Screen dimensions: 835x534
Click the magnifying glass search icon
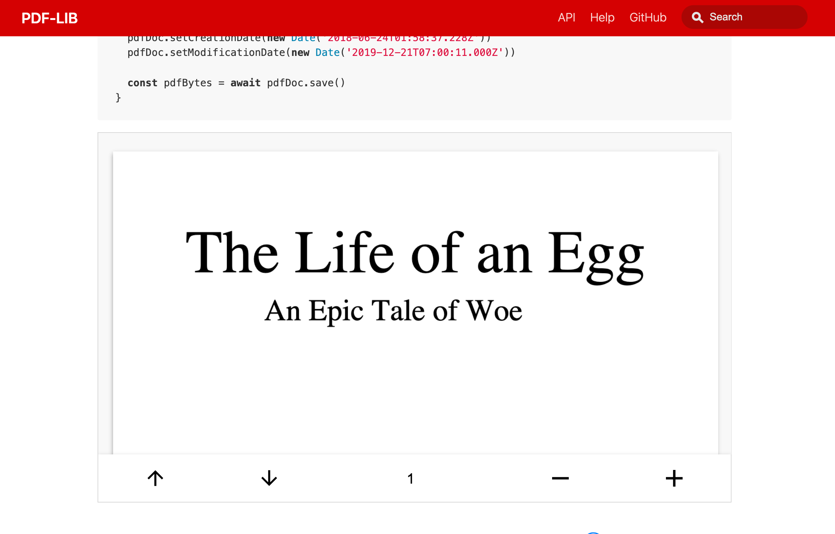pyautogui.click(x=697, y=17)
